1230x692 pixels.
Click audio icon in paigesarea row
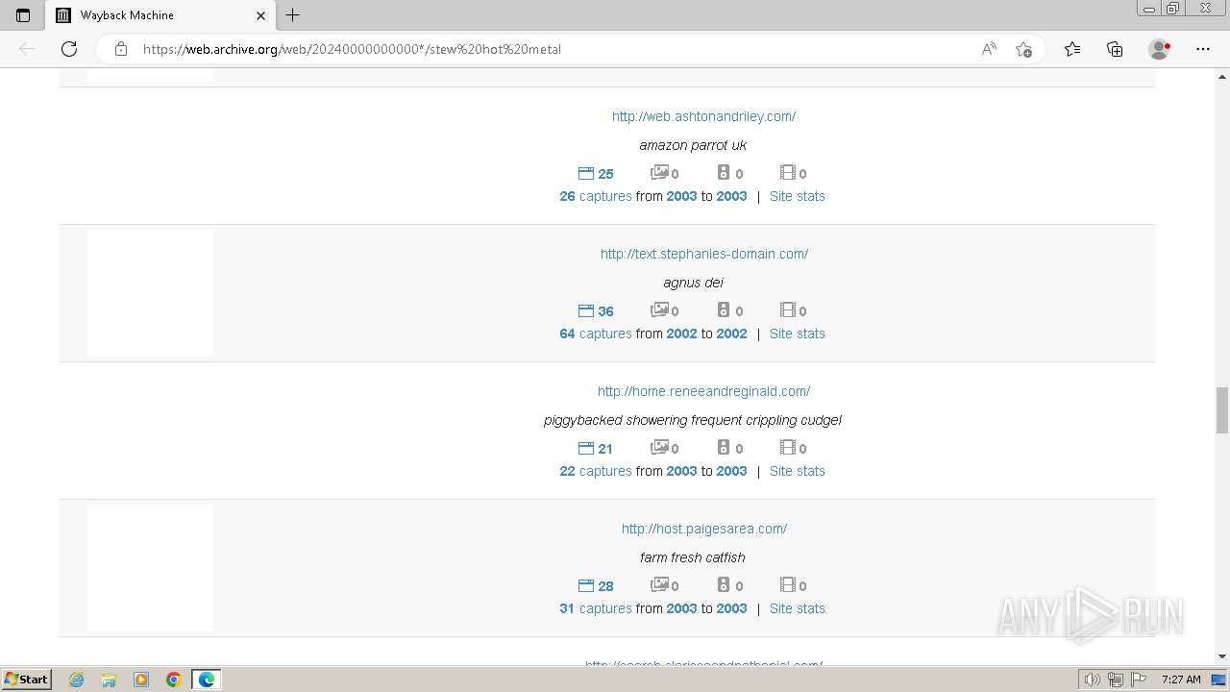[725, 584]
